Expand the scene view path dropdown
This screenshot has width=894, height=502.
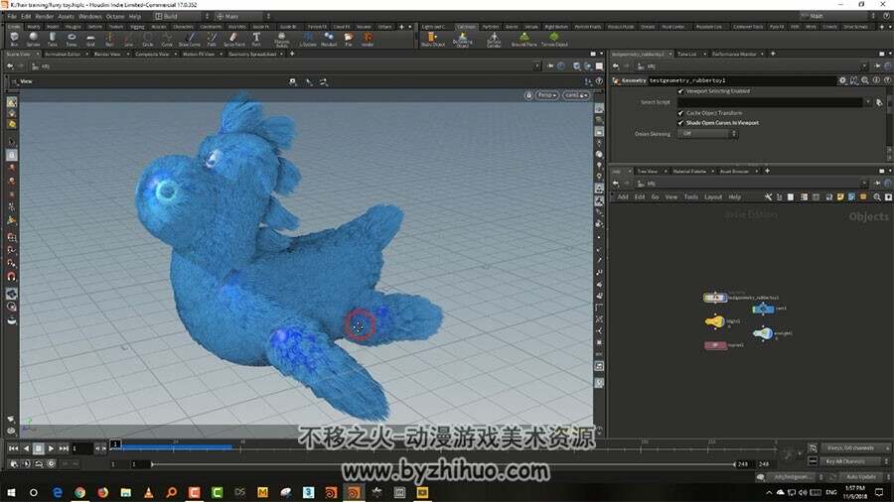(536, 66)
